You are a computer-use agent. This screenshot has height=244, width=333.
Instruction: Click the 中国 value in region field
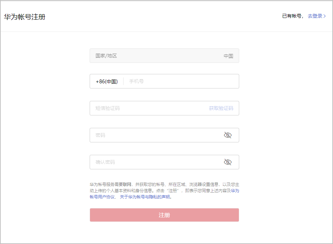pyautogui.click(x=228, y=56)
